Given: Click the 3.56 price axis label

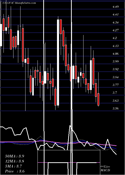Looking at the screenshot, I should tap(115, 108).
